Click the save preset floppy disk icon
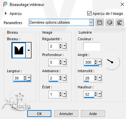This screenshot has height=119, width=126. tap(100, 22)
